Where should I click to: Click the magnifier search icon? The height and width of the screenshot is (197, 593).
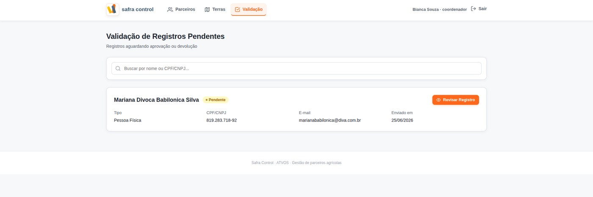[x=118, y=68]
